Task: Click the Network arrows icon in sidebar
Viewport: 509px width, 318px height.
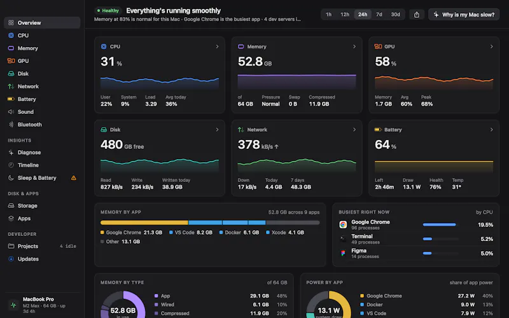Action: click(x=11, y=86)
